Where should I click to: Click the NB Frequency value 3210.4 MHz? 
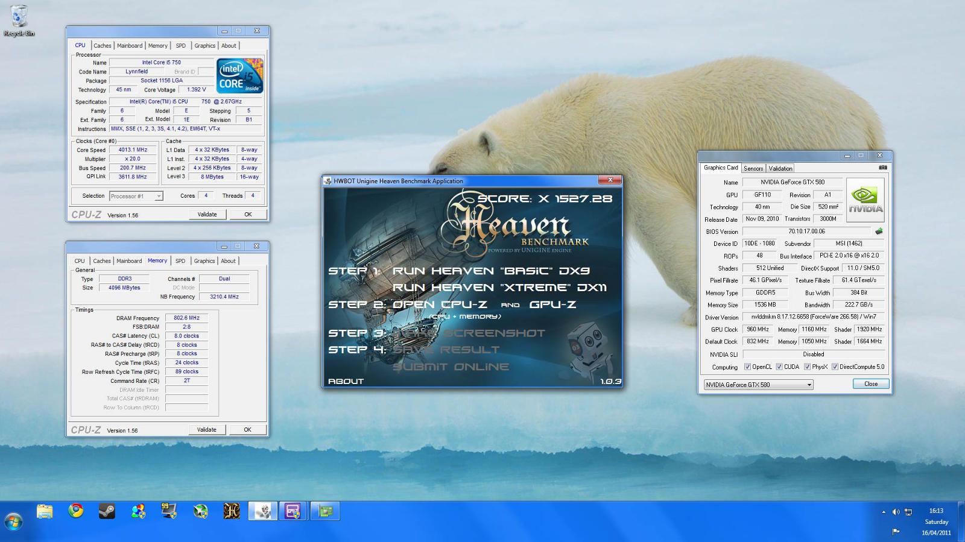(x=224, y=297)
